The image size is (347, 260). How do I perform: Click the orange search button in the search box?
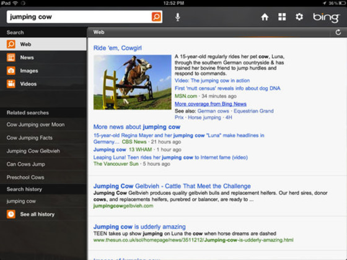pyautogui.click(x=156, y=17)
